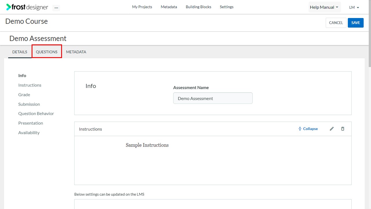Jump to Instructions in the sidebar

(x=30, y=85)
